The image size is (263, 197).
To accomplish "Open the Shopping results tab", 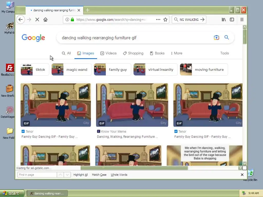I will click(x=133, y=53).
